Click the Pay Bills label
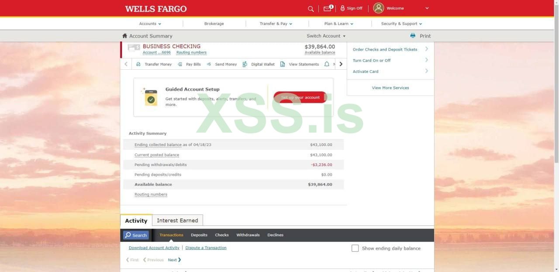The height and width of the screenshot is (272, 559). pyautogui.click(x=193, y=64)
